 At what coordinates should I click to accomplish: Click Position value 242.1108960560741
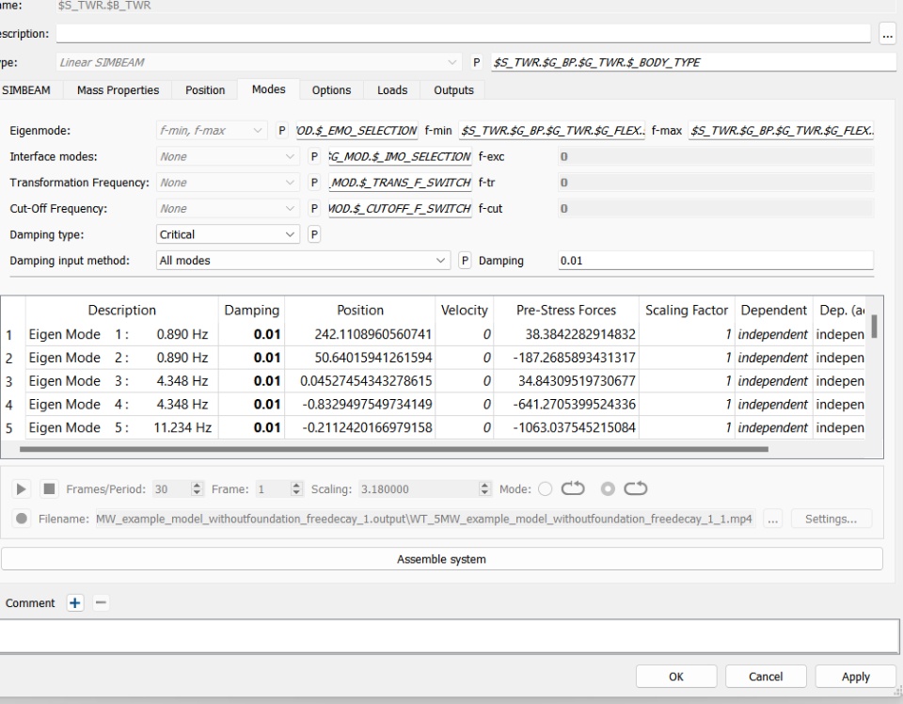[360, 334]
